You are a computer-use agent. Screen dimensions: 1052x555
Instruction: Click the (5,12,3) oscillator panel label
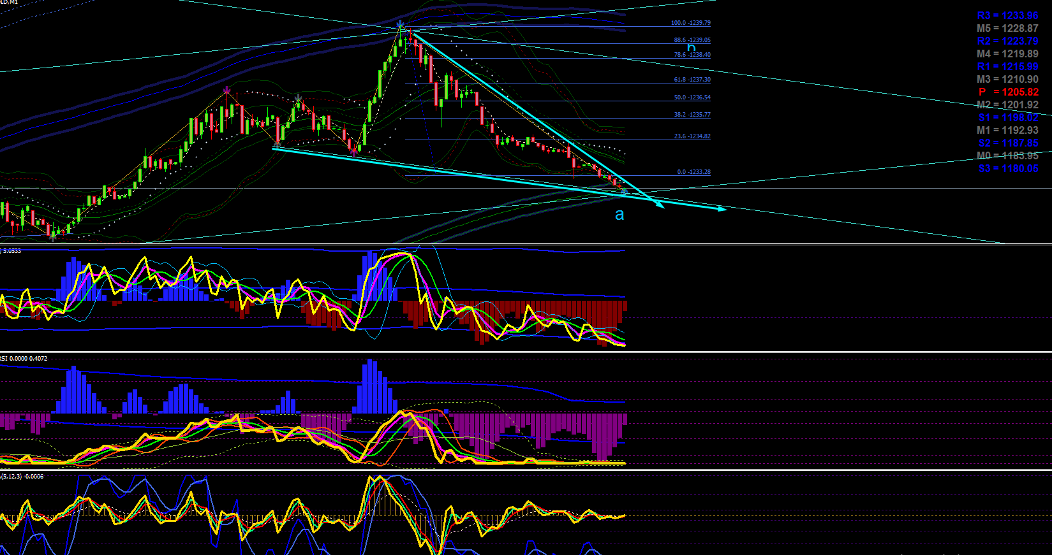click(x=22, y=477)
